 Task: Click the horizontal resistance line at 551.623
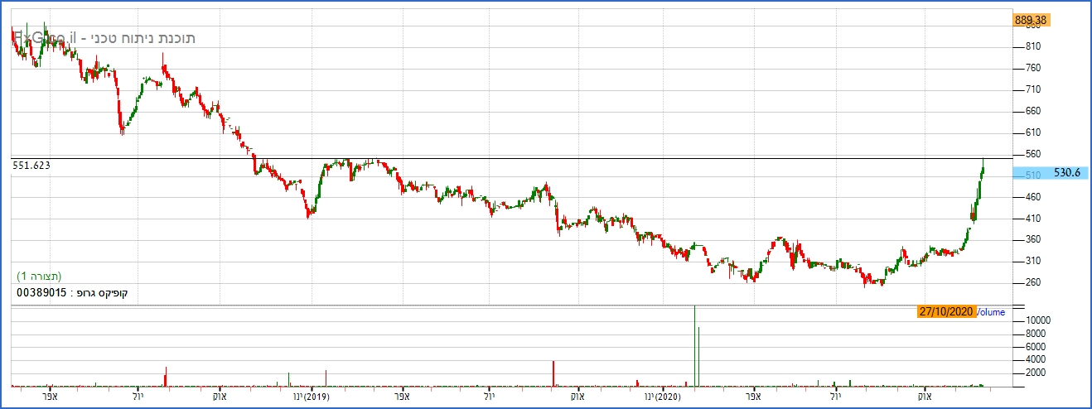(511, 157)
